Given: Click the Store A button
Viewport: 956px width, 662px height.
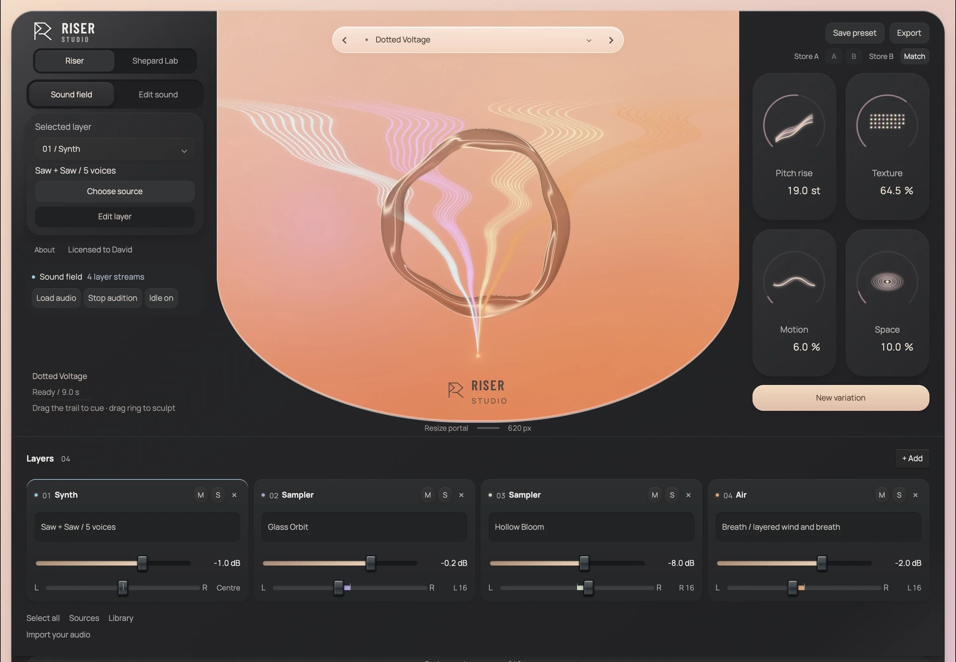Looking at the screenshot, I should click(x=806, y=57).
